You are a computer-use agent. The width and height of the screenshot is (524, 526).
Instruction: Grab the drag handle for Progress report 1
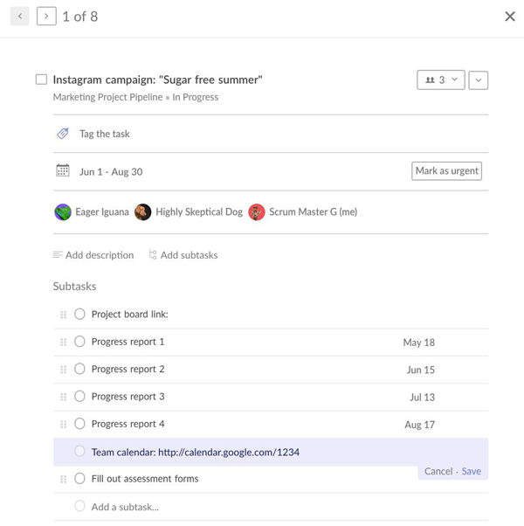point(64,342)
